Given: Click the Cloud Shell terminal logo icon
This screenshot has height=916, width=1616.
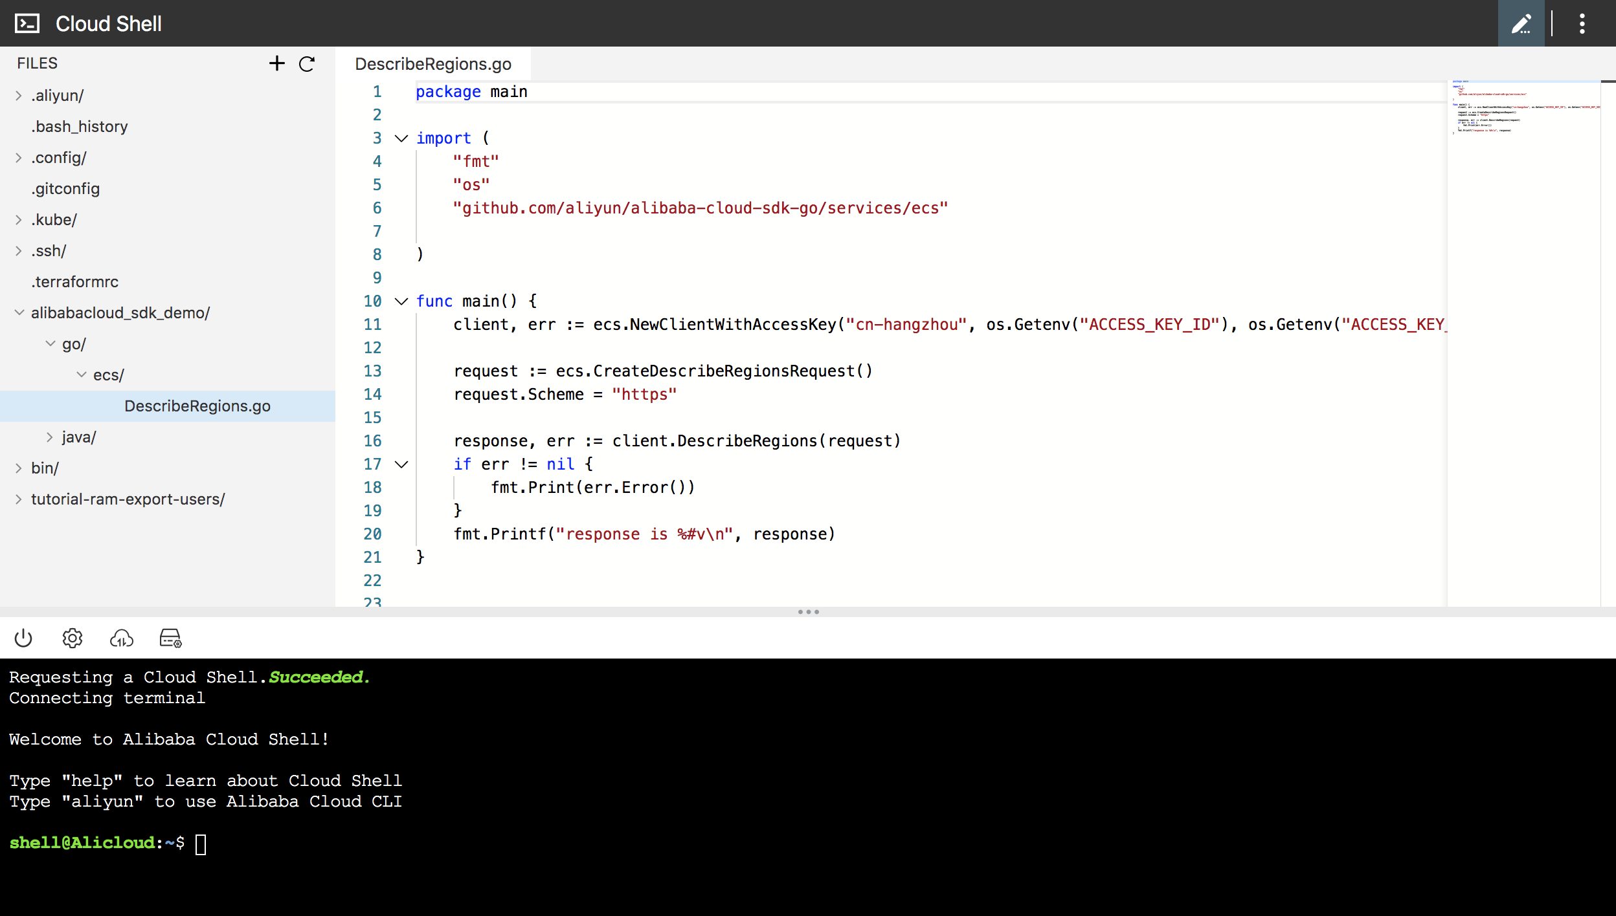Looking at the screenshot, I should [x=27, y=24].
